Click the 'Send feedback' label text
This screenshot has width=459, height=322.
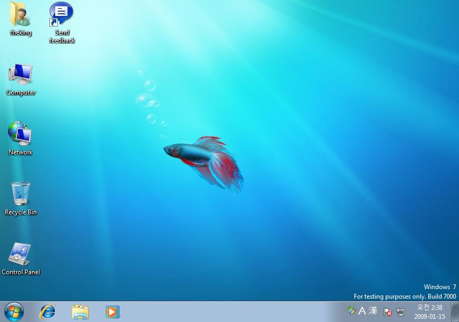tap(62, 36)
